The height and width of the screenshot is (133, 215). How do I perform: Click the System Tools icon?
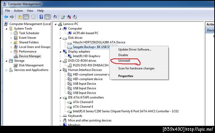tap(11, 28)
